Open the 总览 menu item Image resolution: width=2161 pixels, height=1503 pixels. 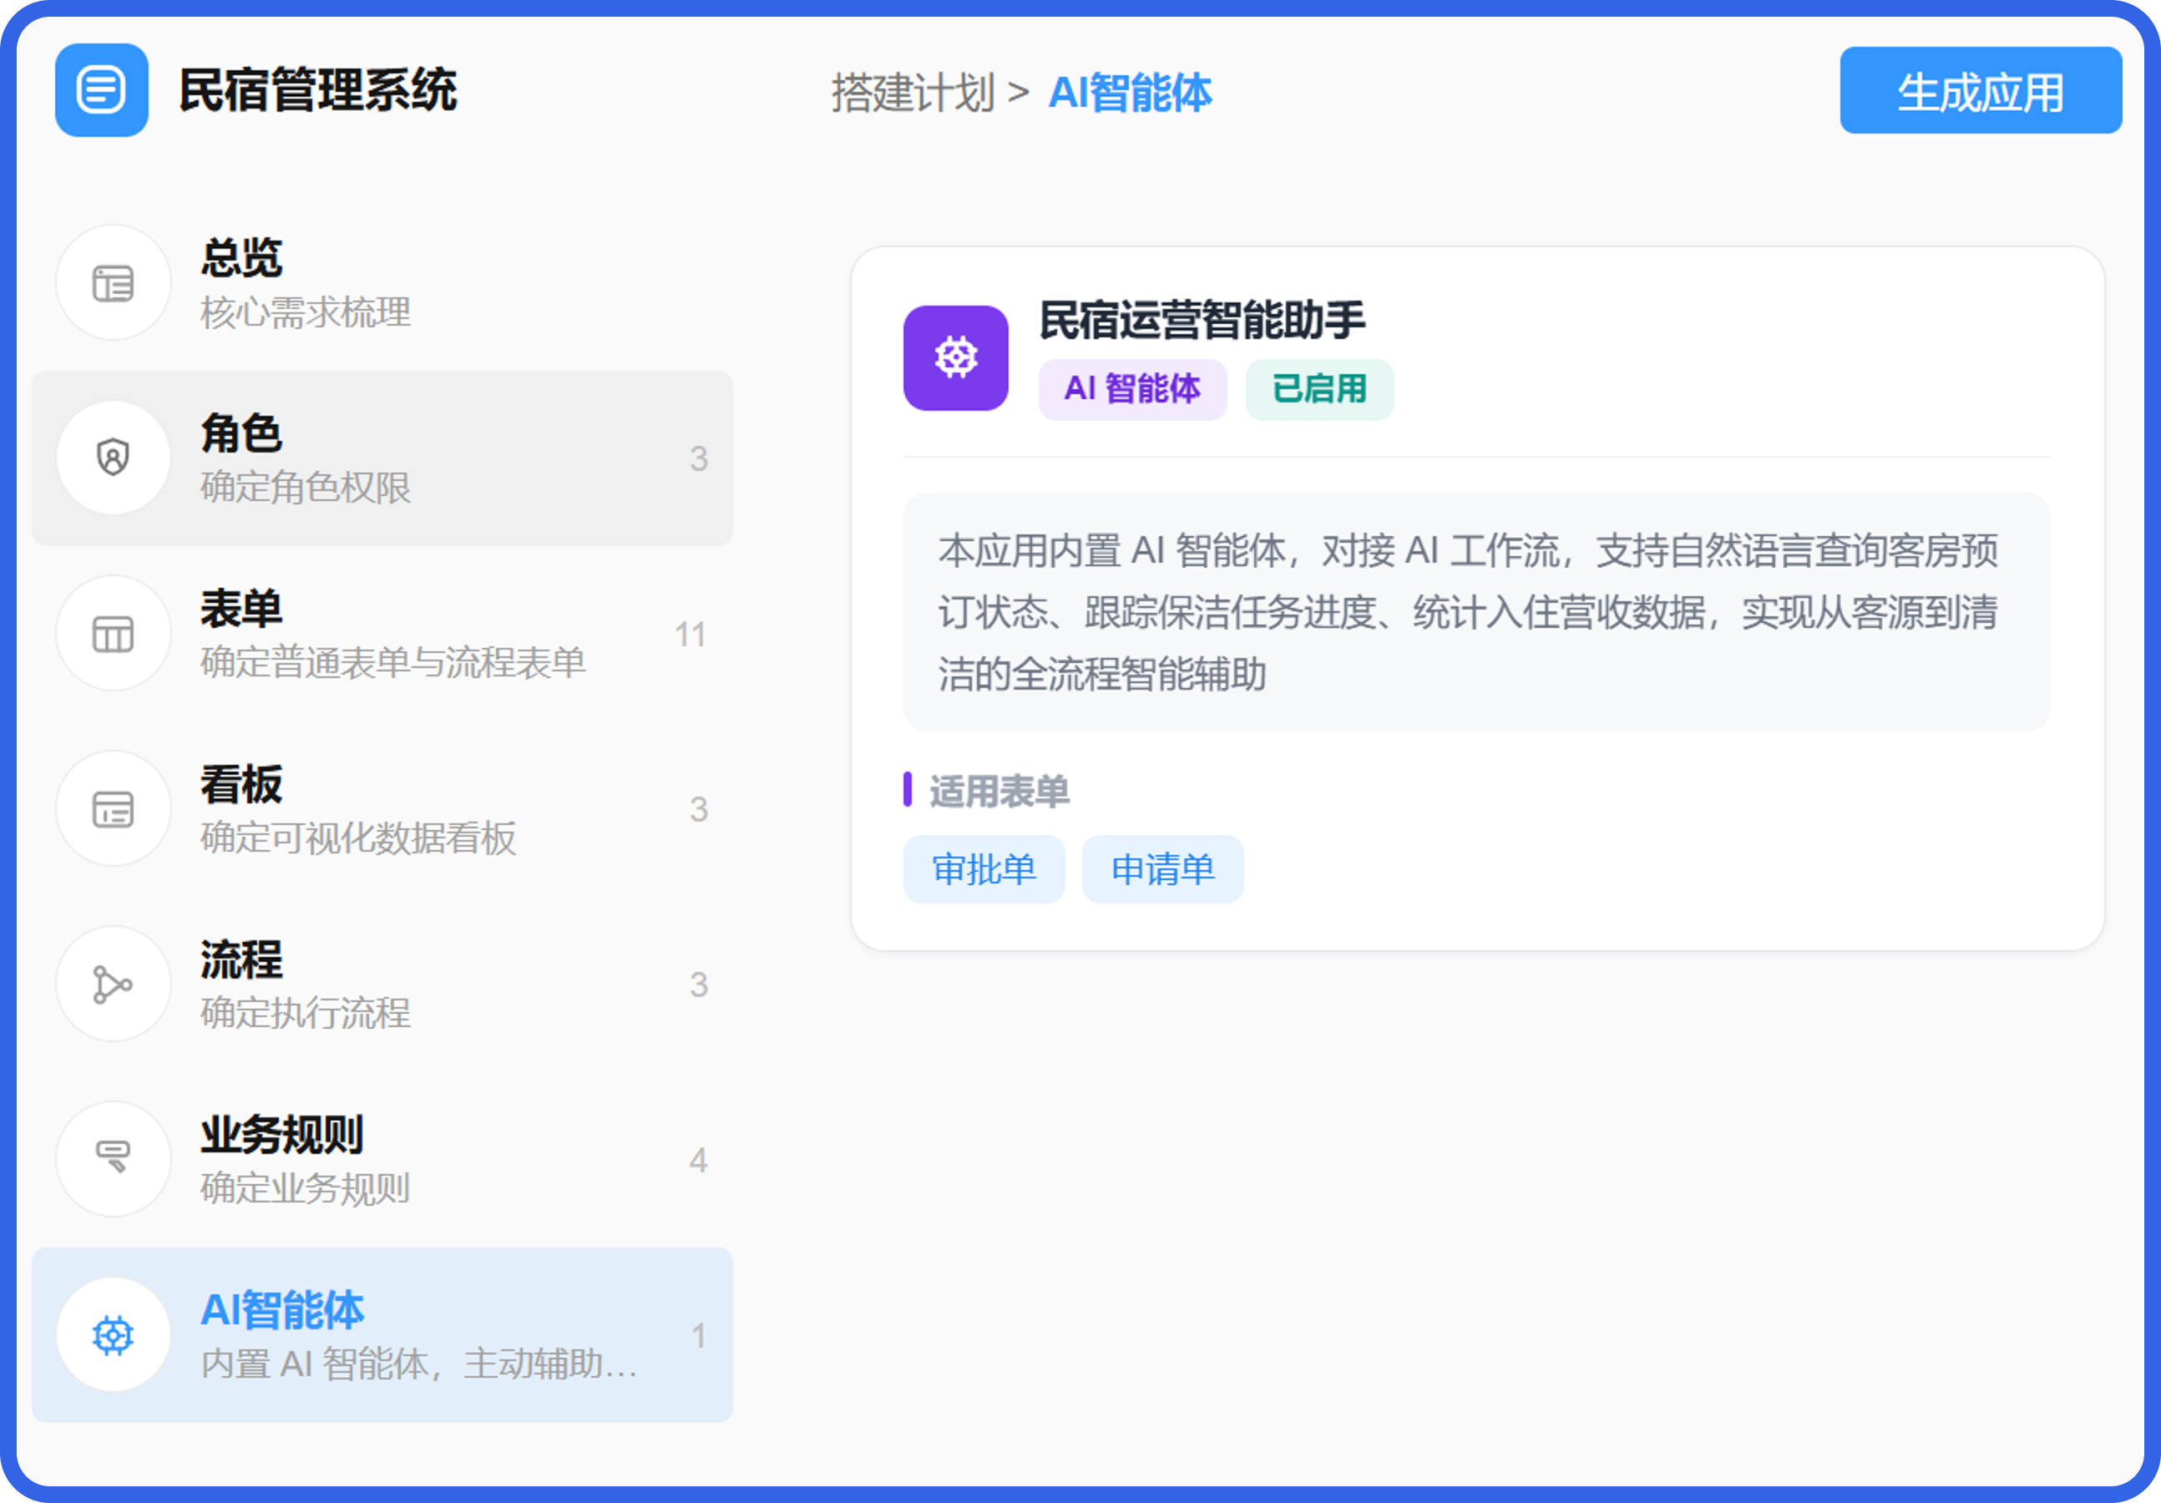382,282
